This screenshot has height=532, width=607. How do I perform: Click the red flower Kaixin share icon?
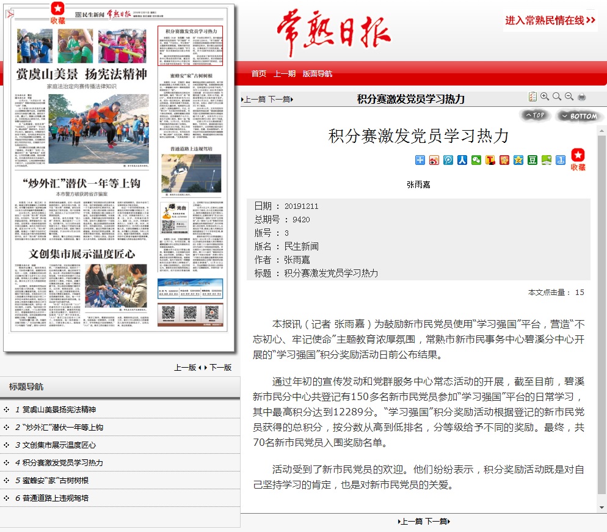click(504, 160)
